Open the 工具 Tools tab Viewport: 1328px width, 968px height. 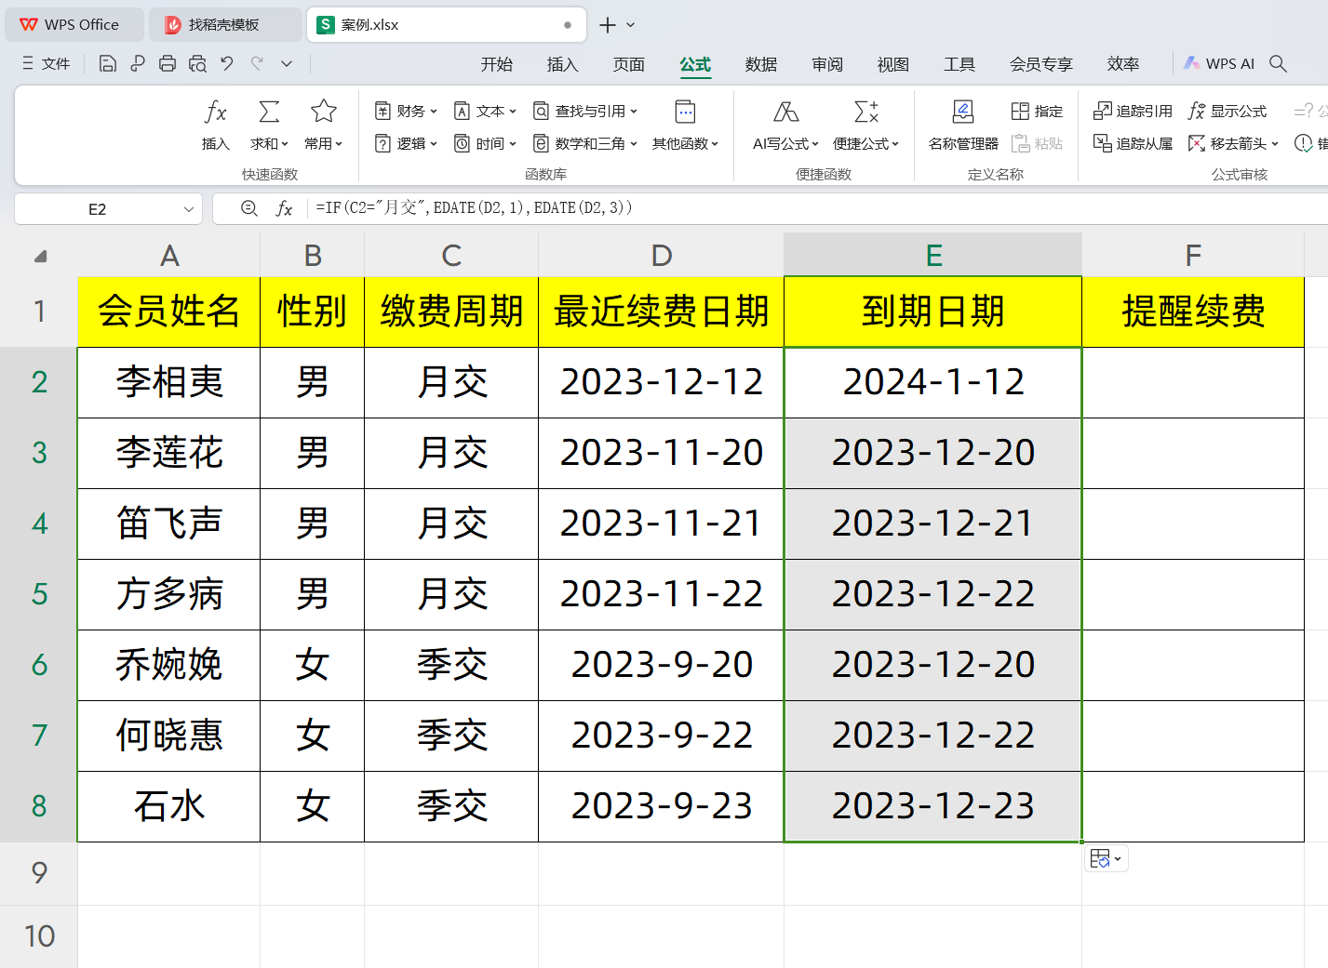[x=959, y=64]
